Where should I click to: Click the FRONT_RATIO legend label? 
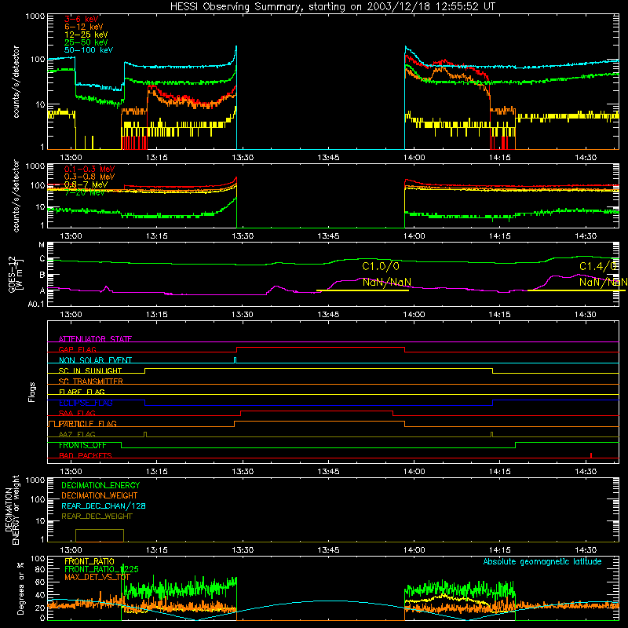click(89, 561)
